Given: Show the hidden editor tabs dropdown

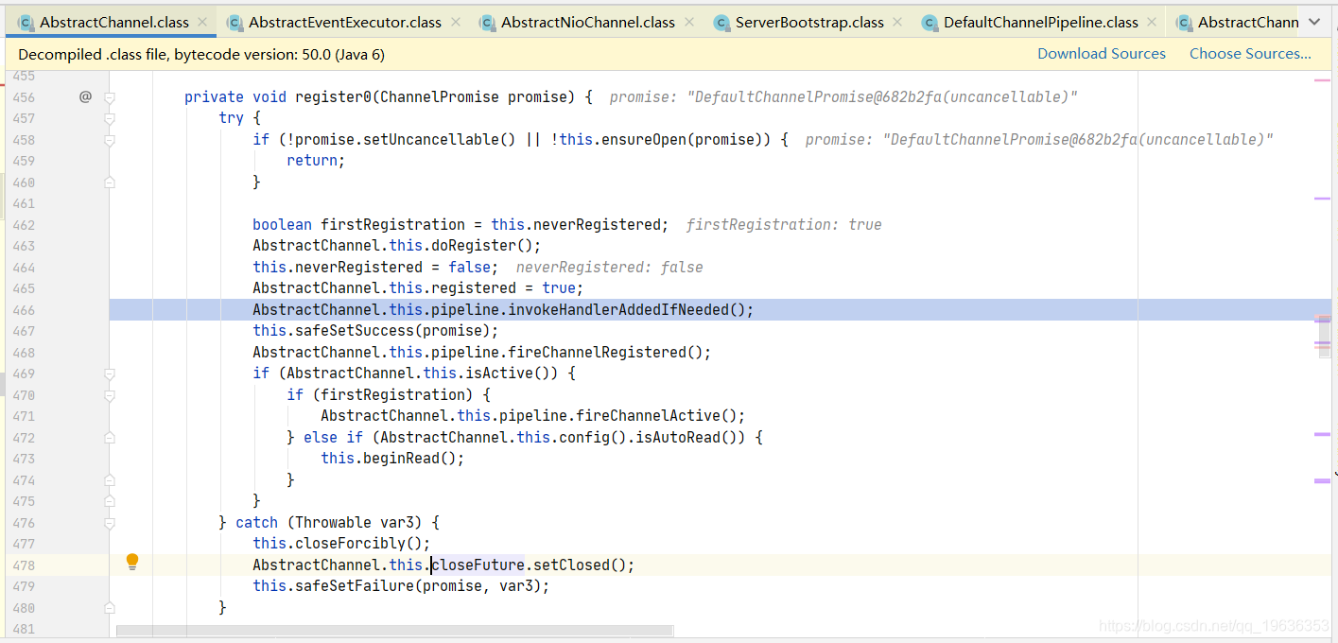Looking at the screenshot, I should [1314, 22].
